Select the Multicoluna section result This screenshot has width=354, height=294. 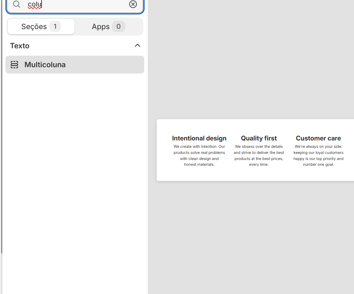[45, 65]
